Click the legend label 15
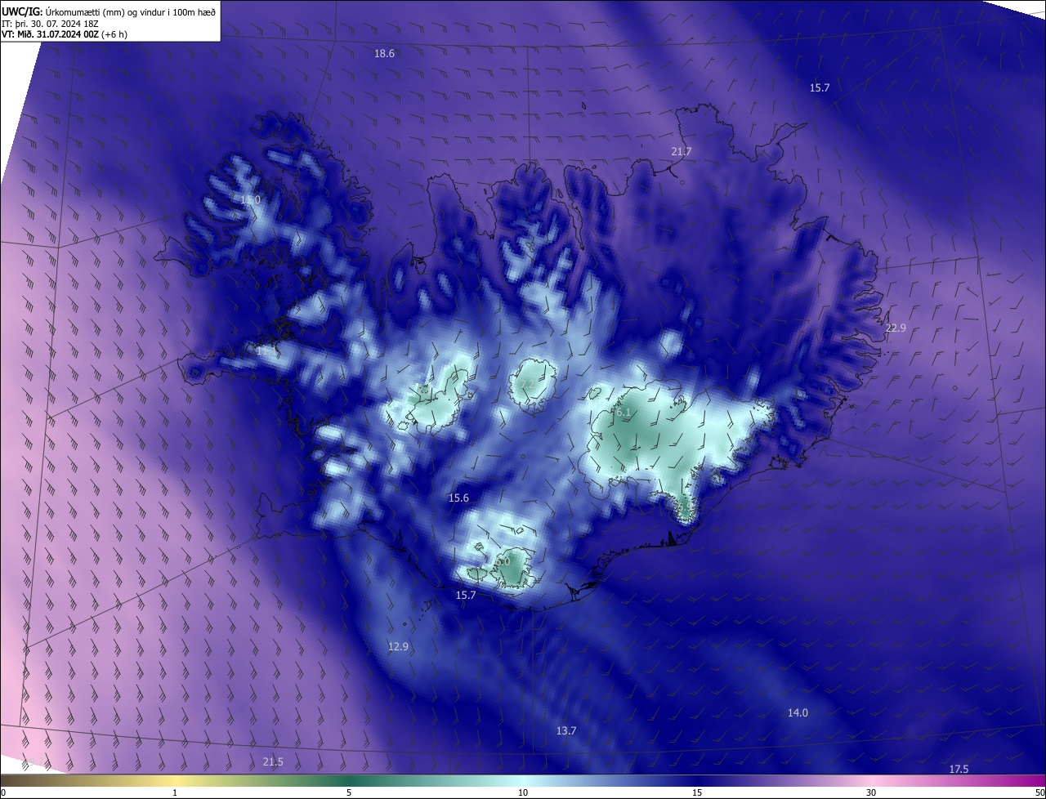This screenshot has height=799, width=1046. tap(697, 792)
